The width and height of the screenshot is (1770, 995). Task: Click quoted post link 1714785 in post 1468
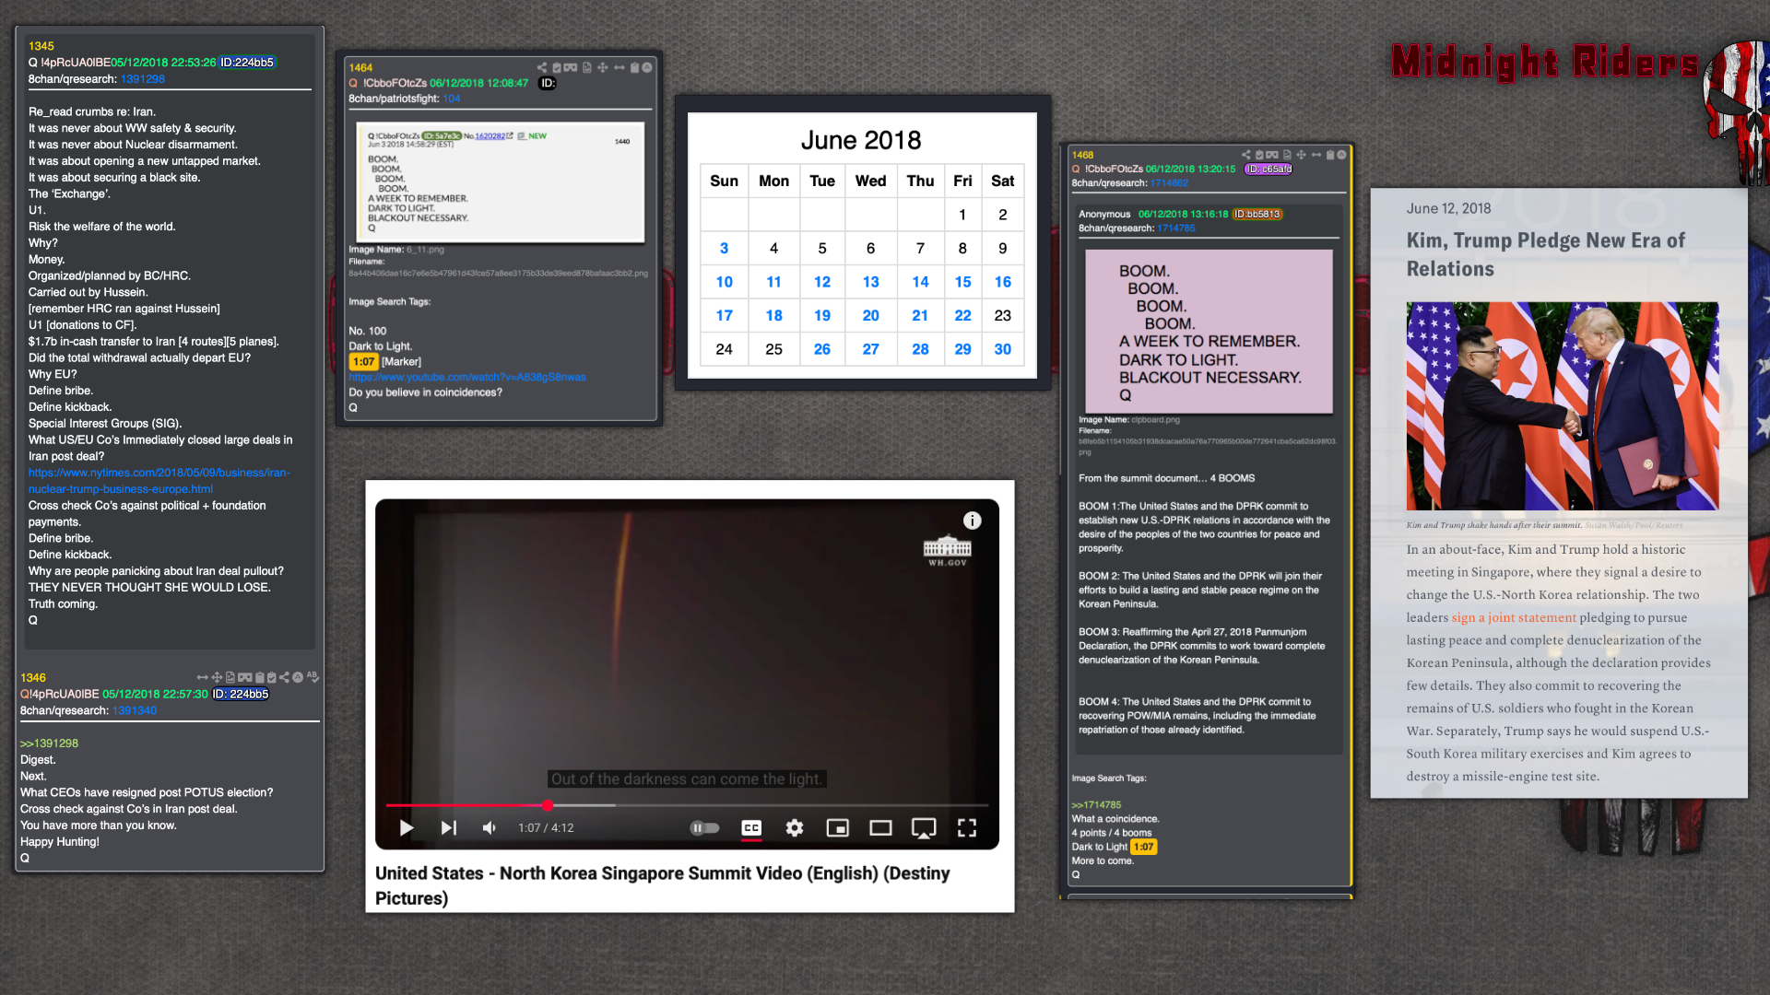click(x=1175, y=228)
